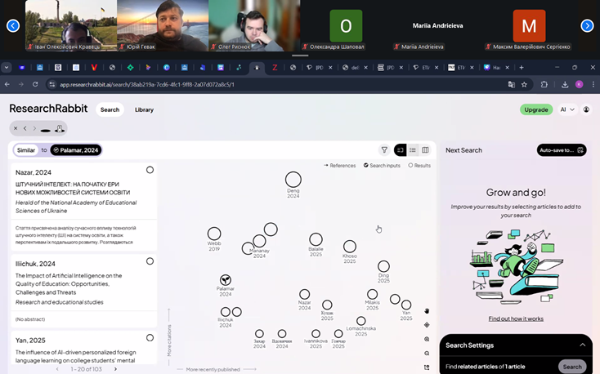The width and height of the screenshot is (600, 374).
Task: Switch to the Library tab
Action: tap(144, 109)
